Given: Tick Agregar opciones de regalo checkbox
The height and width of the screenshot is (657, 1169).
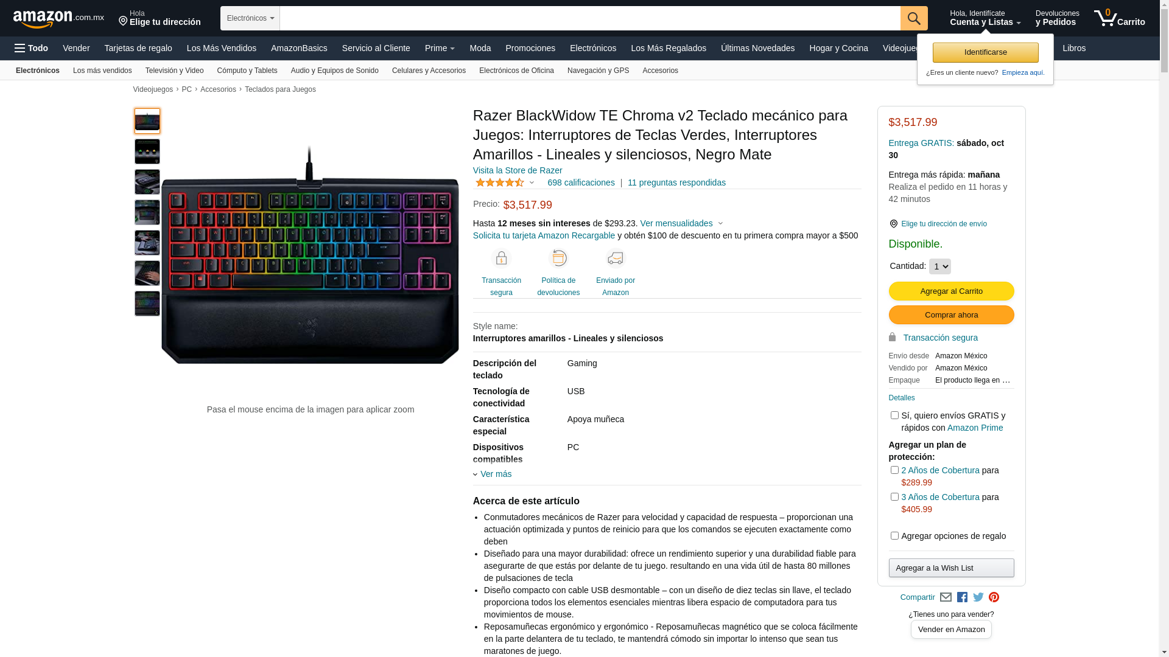Looking at the screenshot, I should 894,536.
